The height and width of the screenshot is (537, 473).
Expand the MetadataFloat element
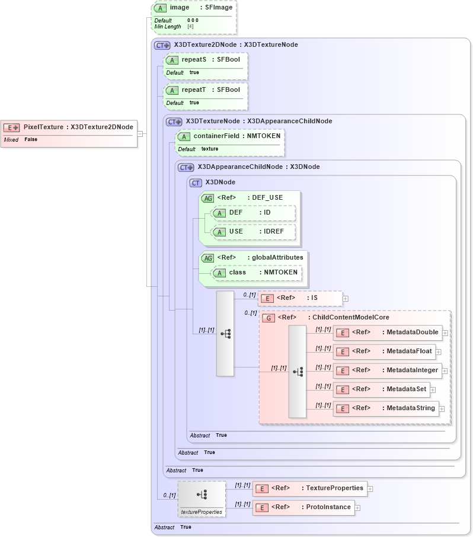tap(438, 351)
